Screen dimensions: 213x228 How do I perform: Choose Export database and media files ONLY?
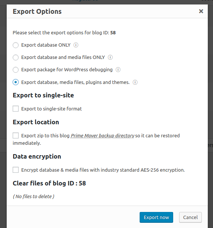pos(16,57)
